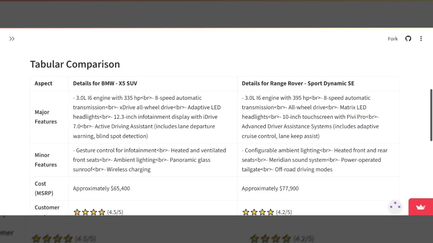This screenshot has width=433, height=243.
Task: Click the Range Rover cell mentioning Meridian sound system
Action: tap(318, 160)
